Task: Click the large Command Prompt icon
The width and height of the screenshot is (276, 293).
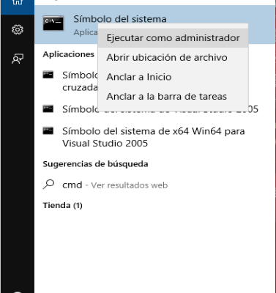Action: coord(53,23)
